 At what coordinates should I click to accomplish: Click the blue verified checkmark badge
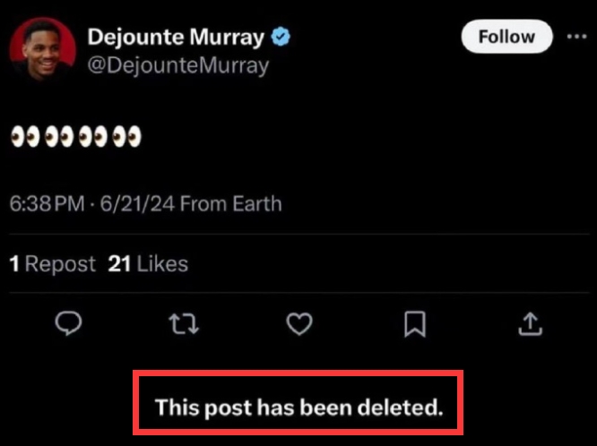pos(281,37)
